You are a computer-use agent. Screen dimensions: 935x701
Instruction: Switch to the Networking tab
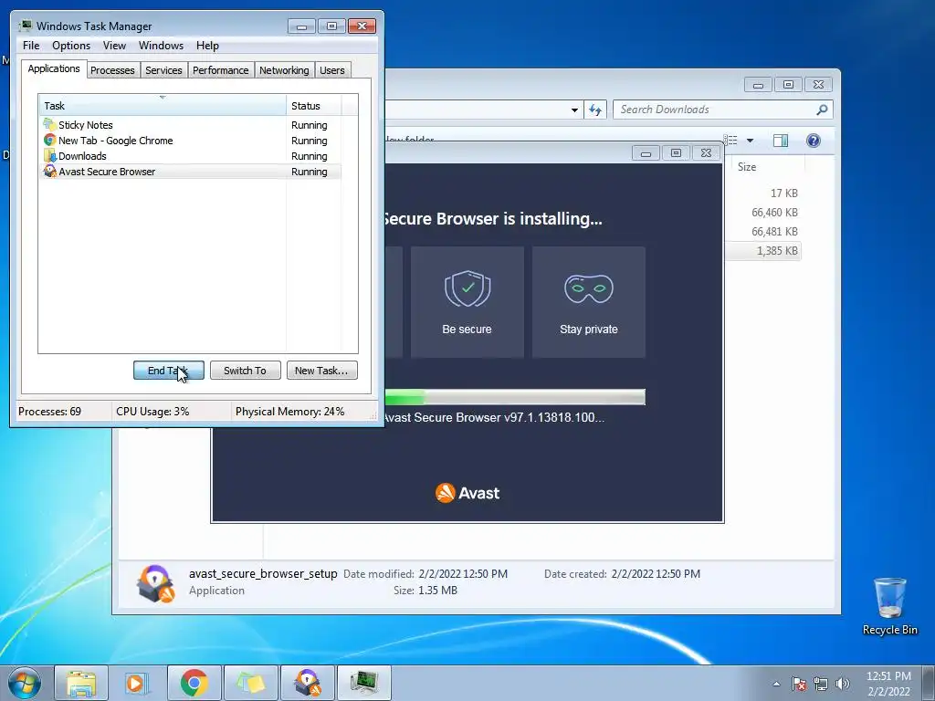click(284, 70)
